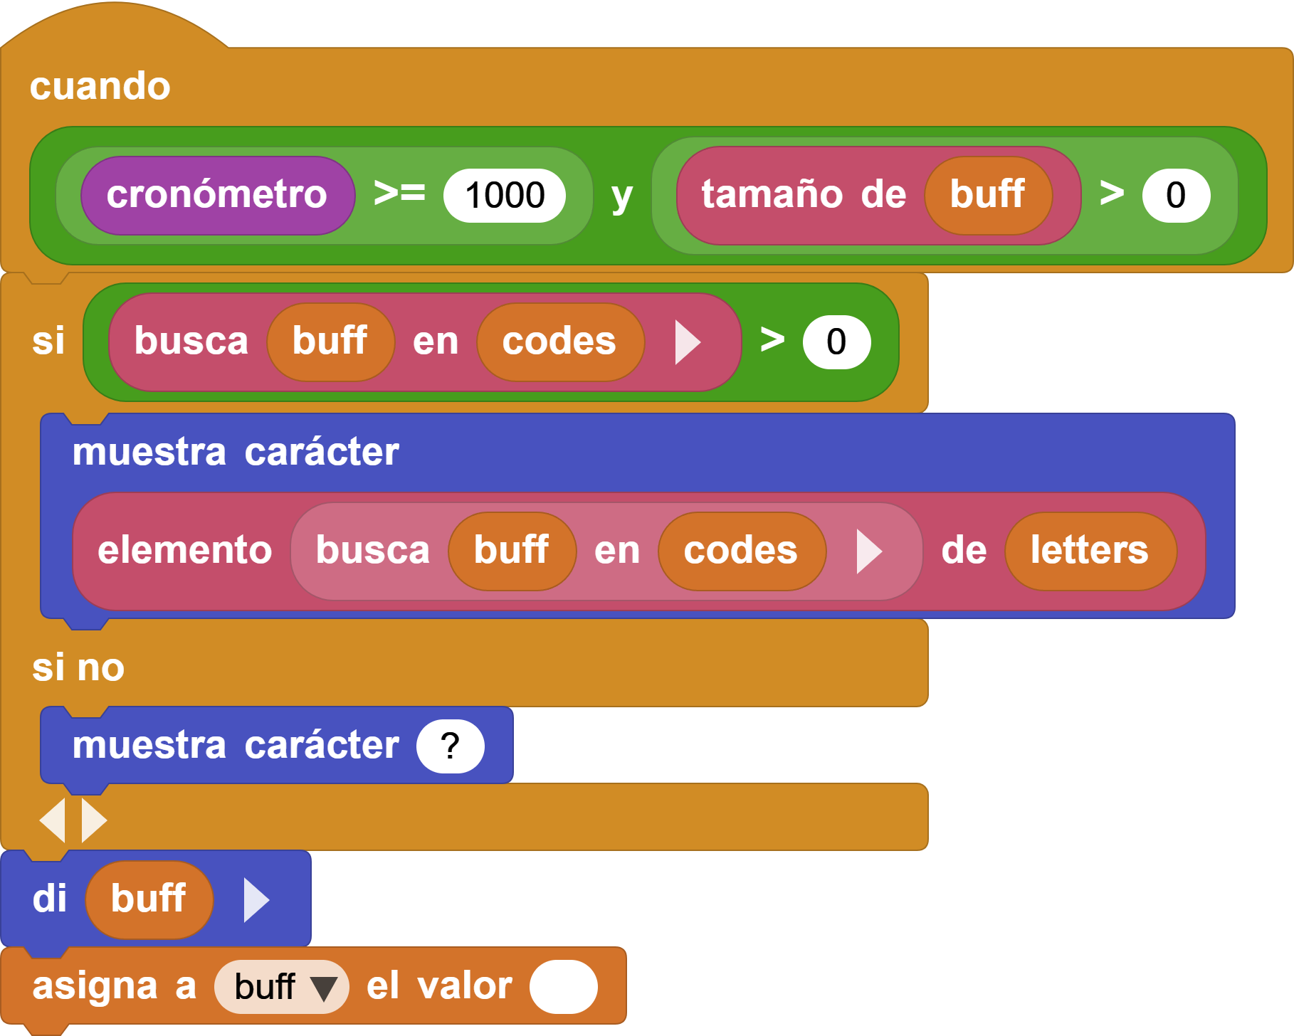Click the 'si no' else label

click(78, 667)
